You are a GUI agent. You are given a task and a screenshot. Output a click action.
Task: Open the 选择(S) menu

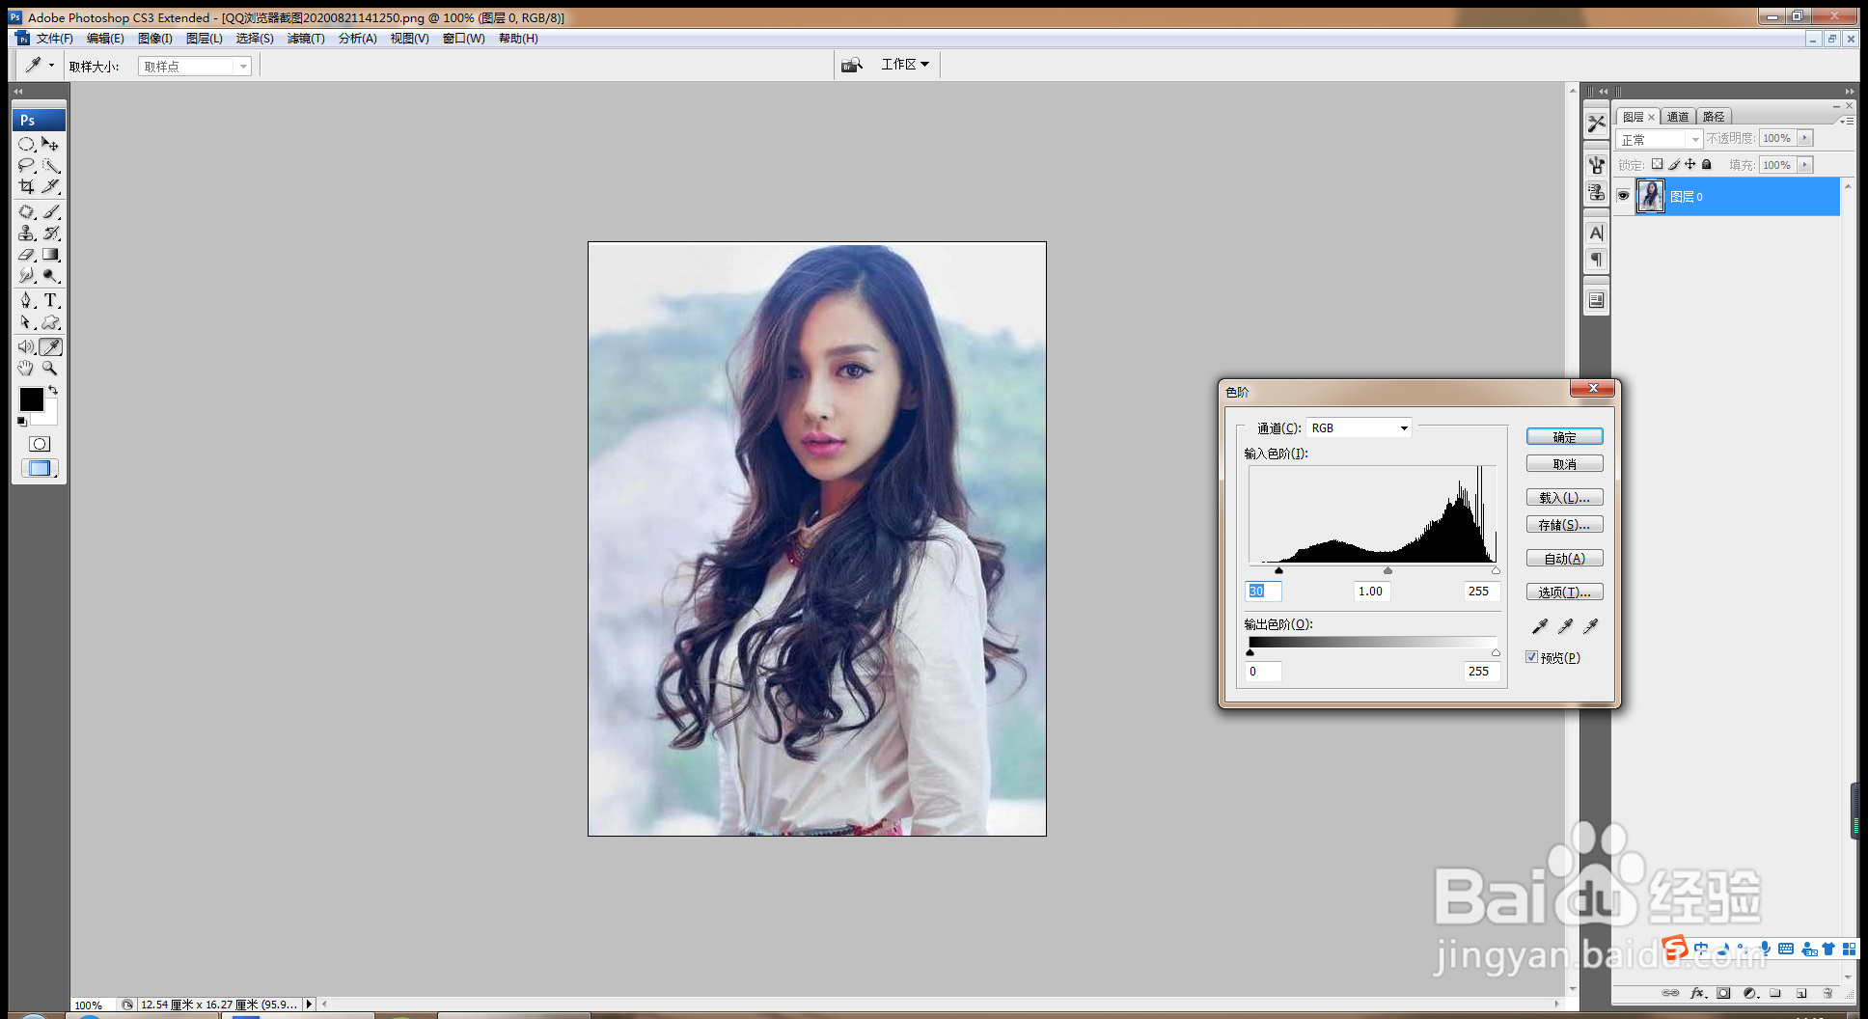(255, 39)
